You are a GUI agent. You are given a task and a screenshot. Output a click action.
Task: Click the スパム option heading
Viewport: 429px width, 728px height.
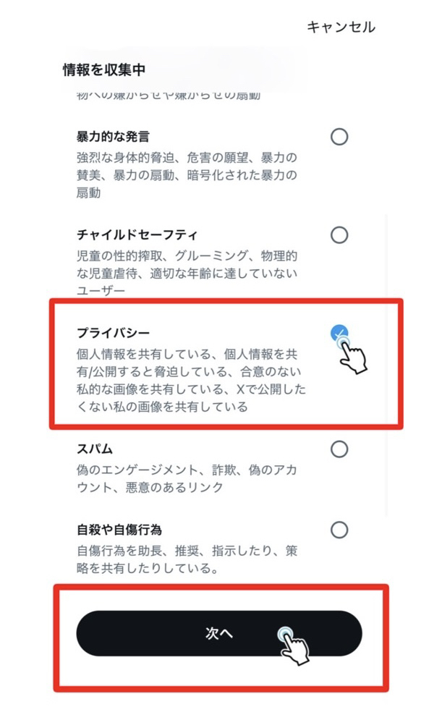(x=95, y=449)
